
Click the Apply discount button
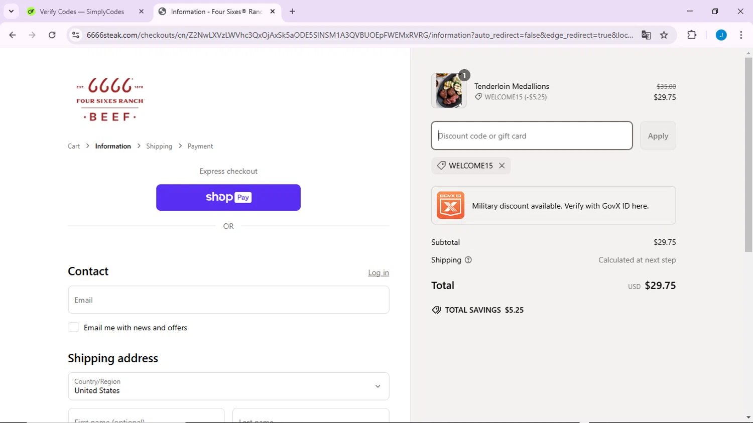tap(658, 135)
